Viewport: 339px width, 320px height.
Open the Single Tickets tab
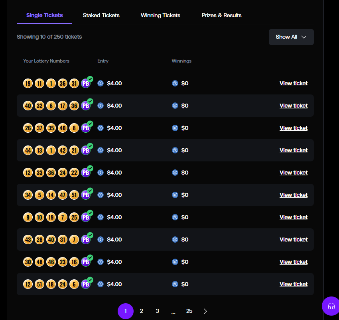(45, 15)
